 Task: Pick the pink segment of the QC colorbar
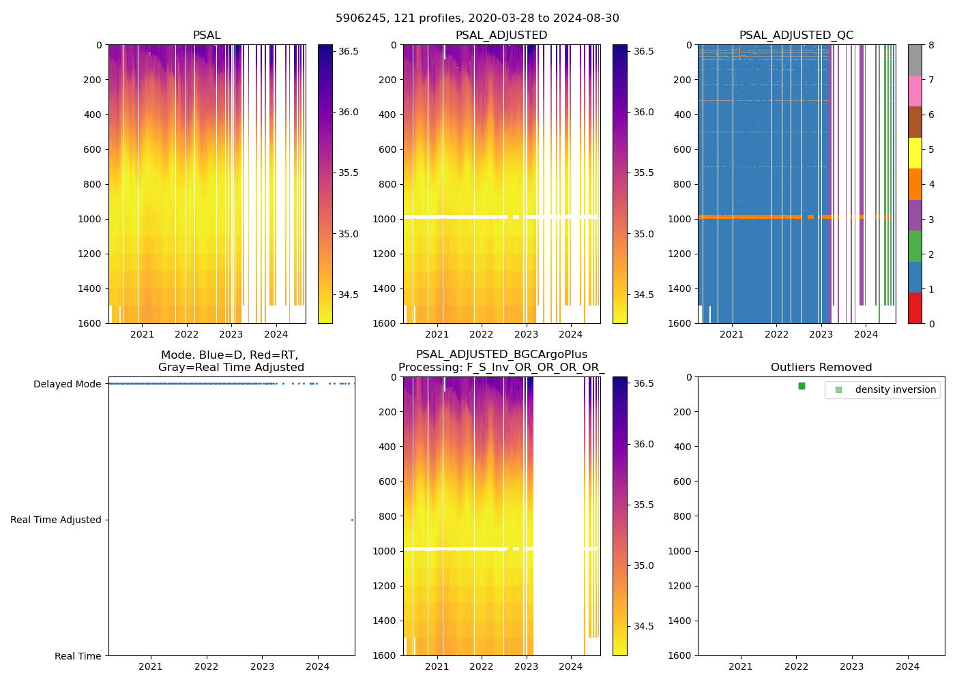915,91
